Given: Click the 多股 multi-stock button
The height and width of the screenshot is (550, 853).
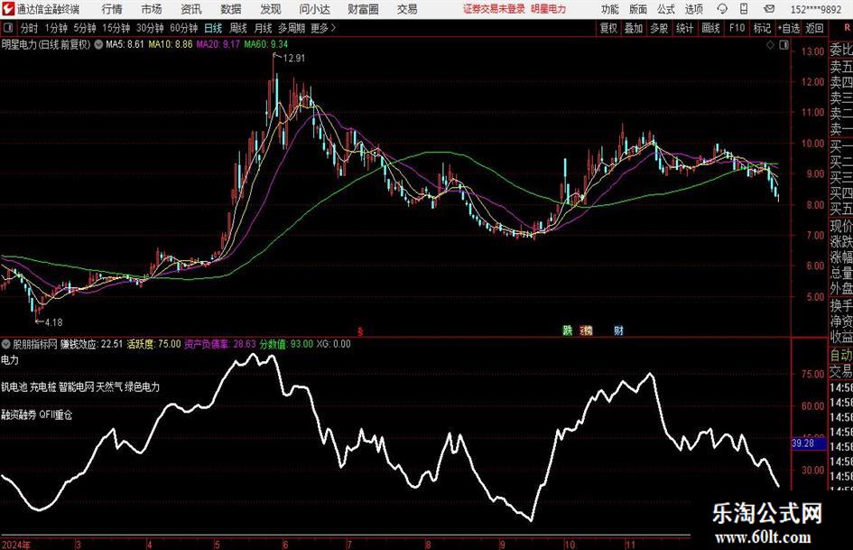Looking at the screenshot, I should pyautogui.click(x=659, y=28).
